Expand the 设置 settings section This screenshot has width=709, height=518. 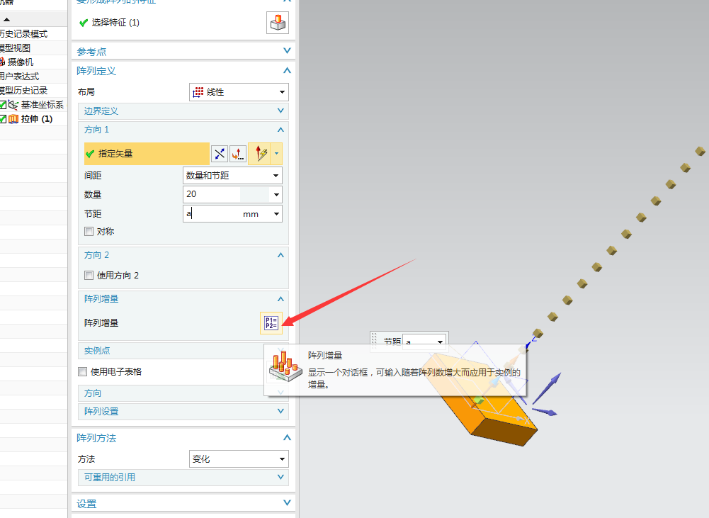coord(287,503)
